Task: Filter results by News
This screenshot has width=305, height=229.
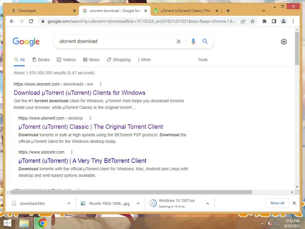Action: (x=91, y=60)
